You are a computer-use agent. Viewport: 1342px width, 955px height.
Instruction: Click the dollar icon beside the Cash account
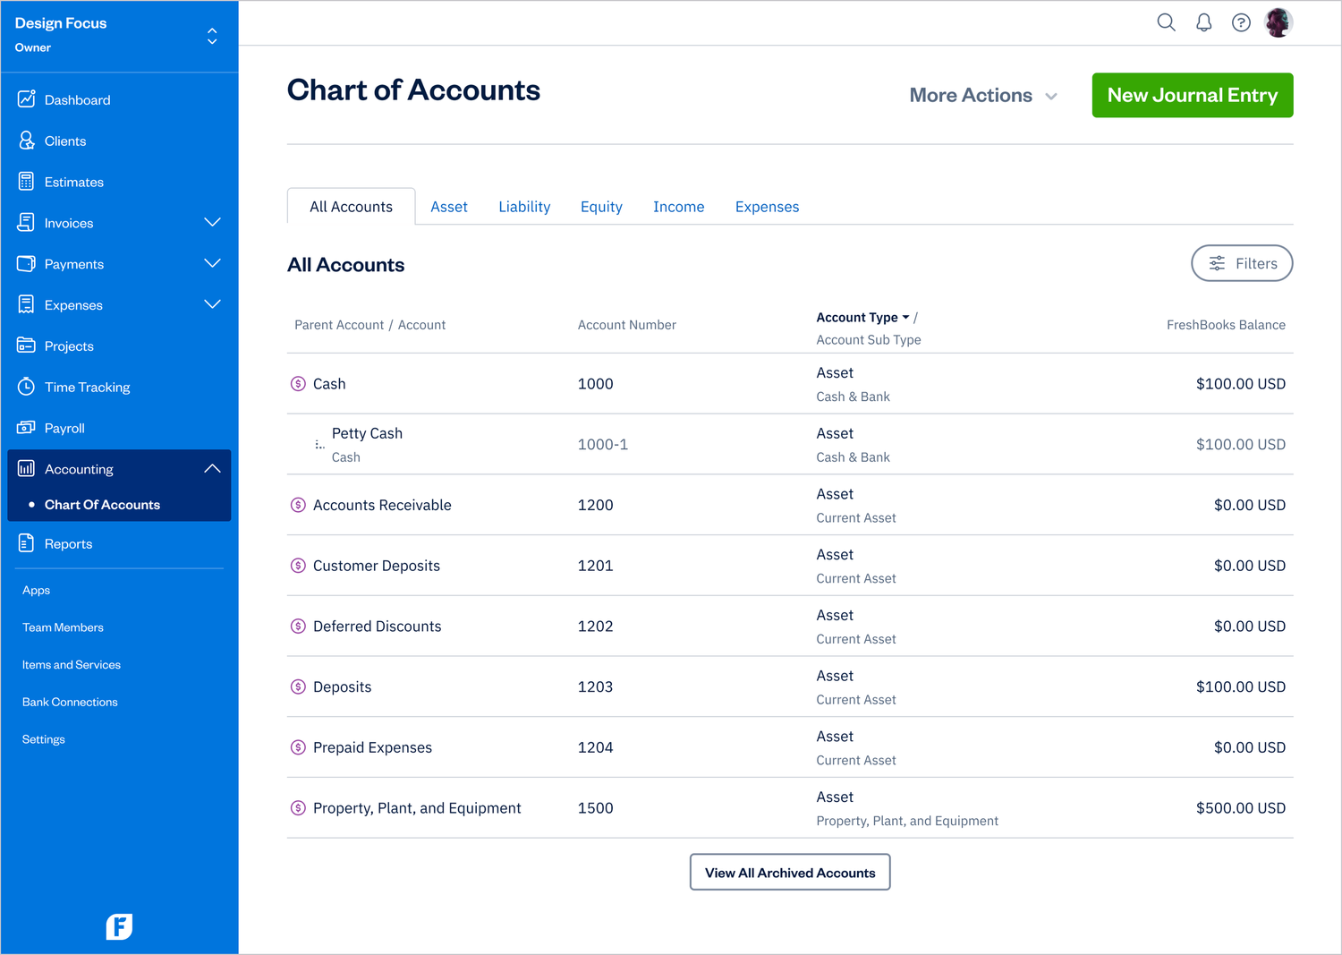[298, 383]
